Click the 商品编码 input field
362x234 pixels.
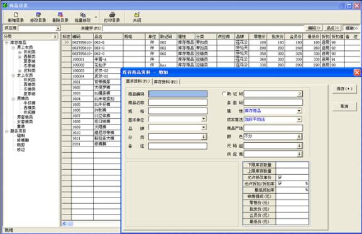pyautogui.click(x=178, y=94)
